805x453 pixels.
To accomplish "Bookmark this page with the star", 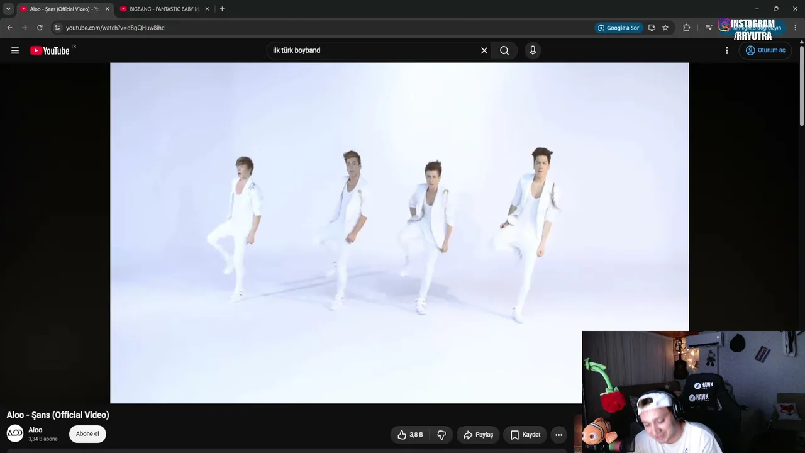I will point(665,28).
